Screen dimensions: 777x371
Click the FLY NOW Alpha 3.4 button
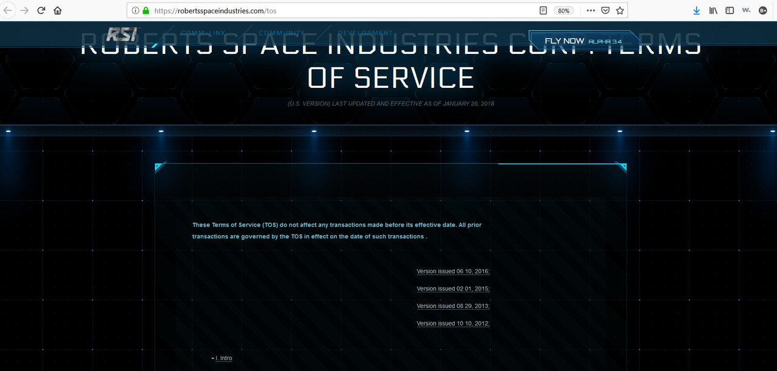[583, 41]
